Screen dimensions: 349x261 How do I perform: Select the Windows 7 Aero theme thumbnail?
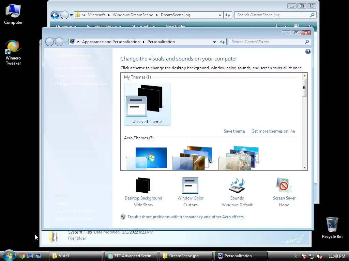click(147, 158)
